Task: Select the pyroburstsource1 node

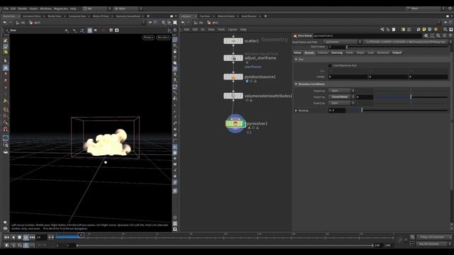Action: pos(233,77)
